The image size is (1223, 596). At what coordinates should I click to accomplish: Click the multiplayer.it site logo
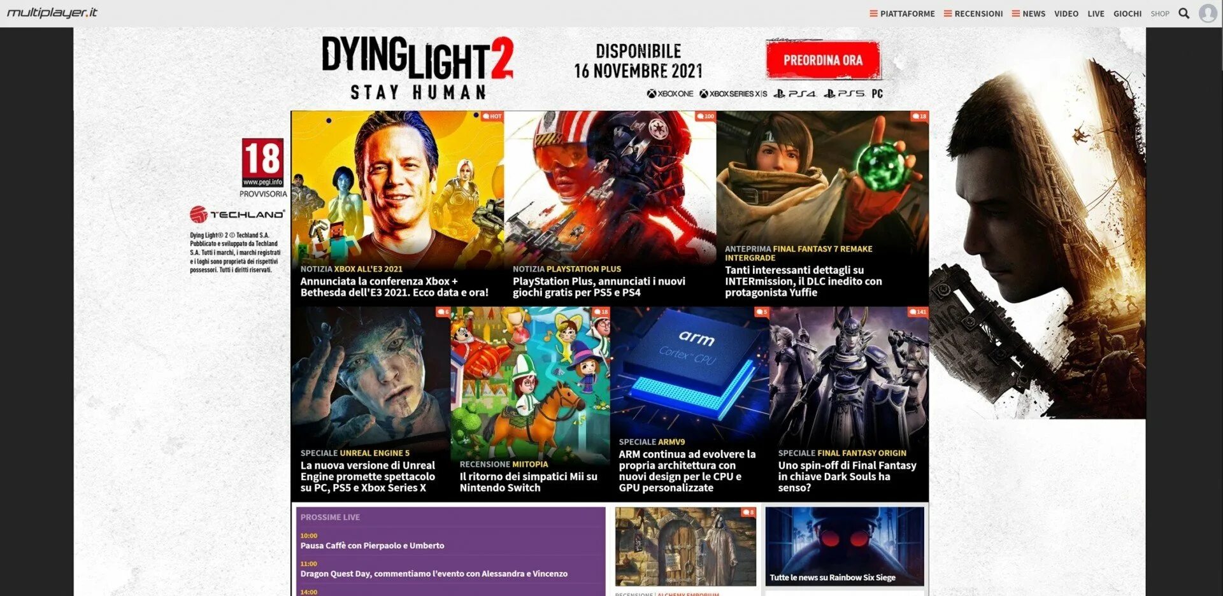tap(52, 13)
